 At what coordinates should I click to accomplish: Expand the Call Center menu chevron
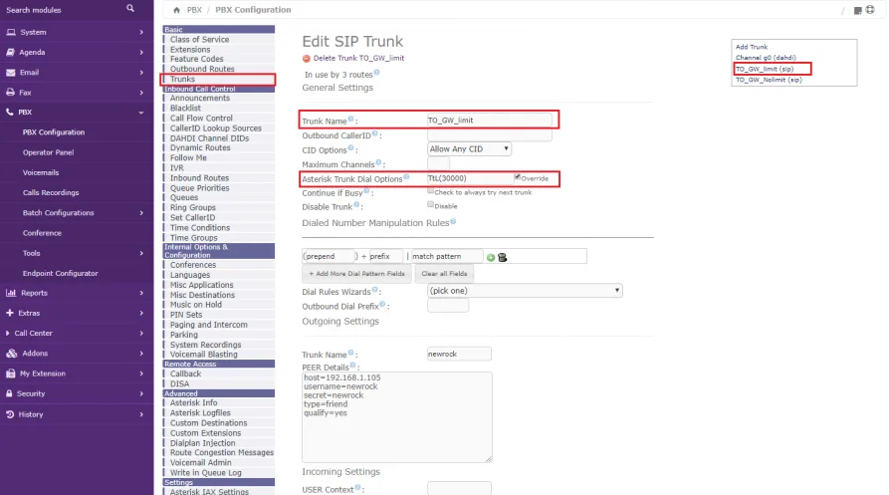tap(141, 334)
